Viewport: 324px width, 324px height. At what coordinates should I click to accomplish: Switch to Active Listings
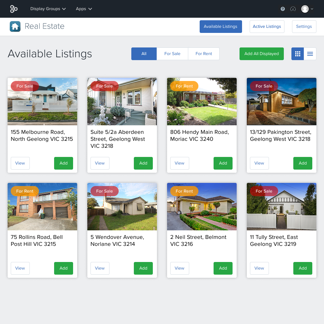[267, 27]
